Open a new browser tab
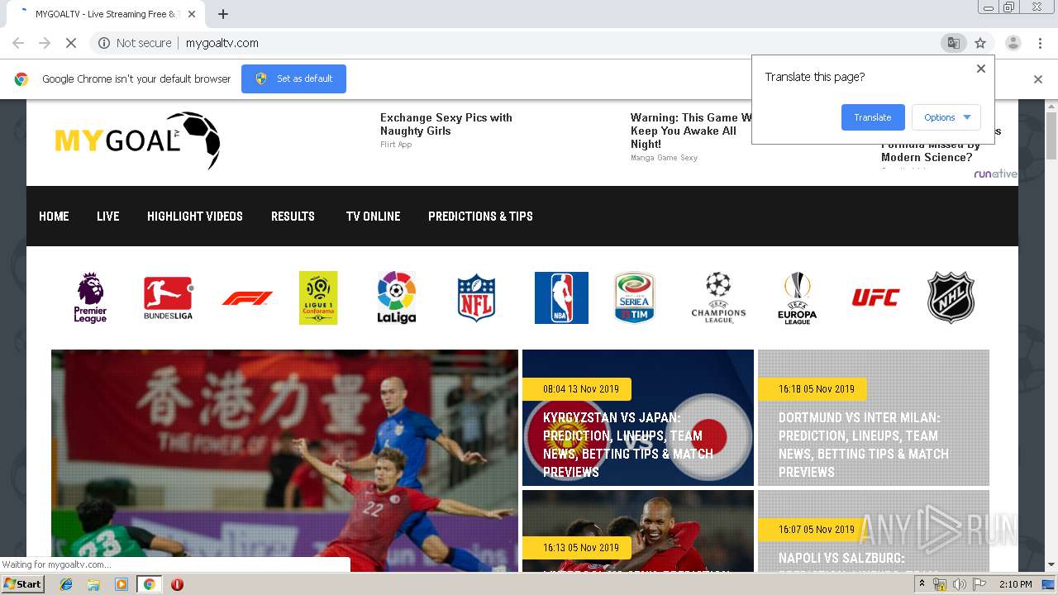Image resolution: width=1058 pixels, height=595 pixels. [x=223, y=14]
